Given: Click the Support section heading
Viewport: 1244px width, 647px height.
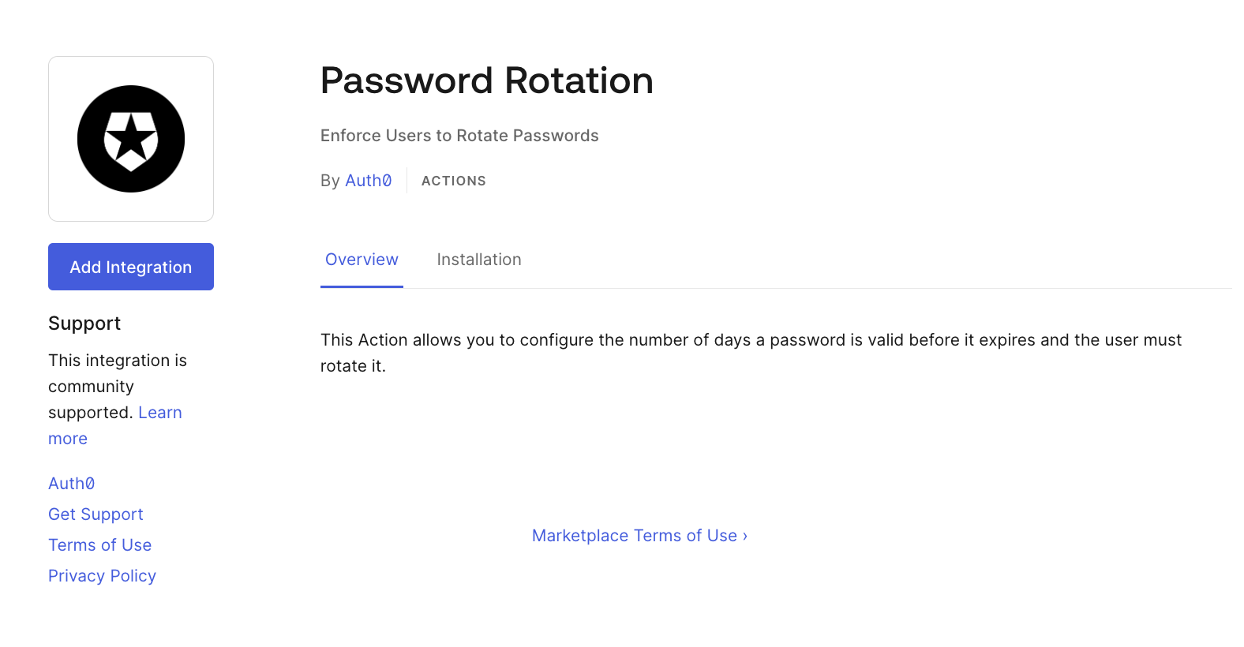Looking at the screenshot, I should (x=84, y=323).
